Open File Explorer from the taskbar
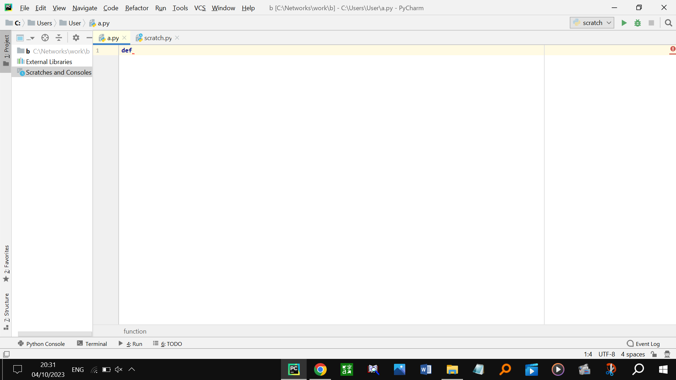 click(x=452, y=369)
